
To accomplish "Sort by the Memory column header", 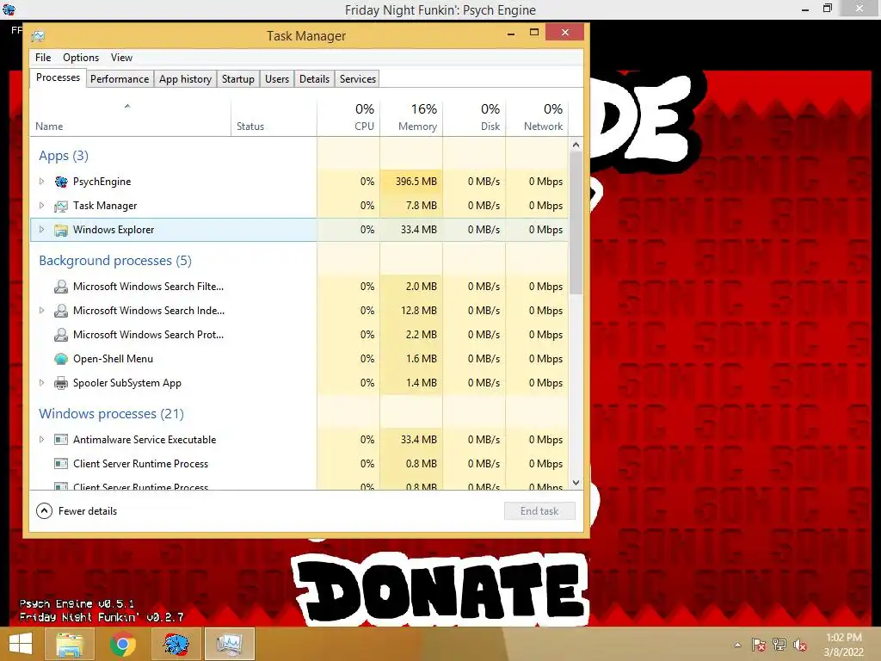I will pos(411,118).
